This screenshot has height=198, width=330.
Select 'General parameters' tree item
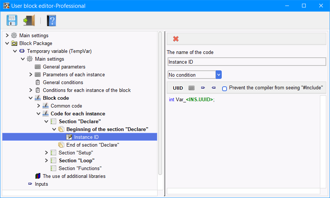(64, 67)
